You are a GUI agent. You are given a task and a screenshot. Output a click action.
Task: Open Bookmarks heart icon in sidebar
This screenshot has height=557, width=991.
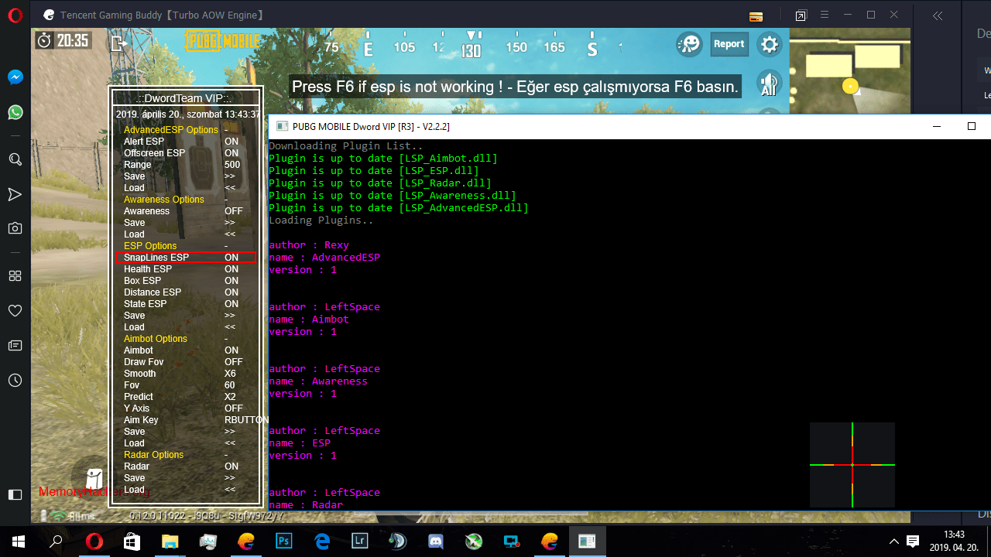(x=15, y=310)
